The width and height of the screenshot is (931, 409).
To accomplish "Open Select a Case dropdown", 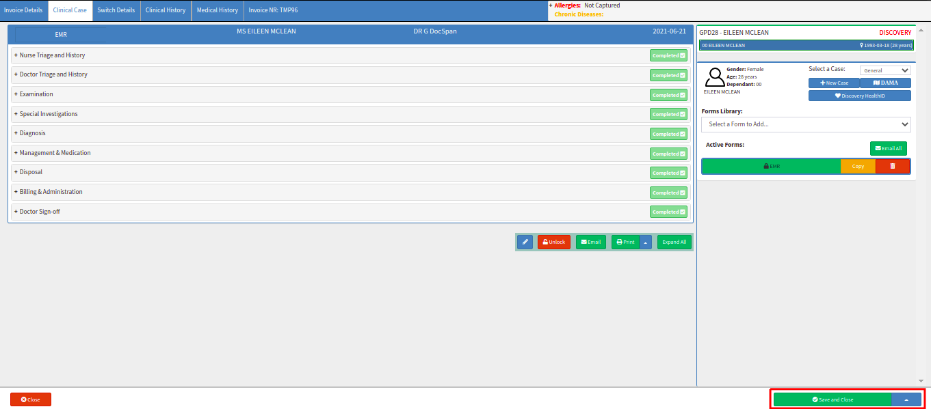I will (x=885, y=70).
